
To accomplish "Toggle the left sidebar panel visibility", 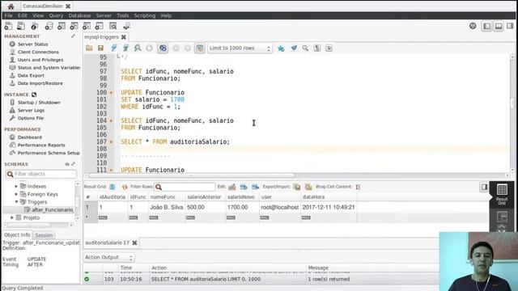I will tap(486, 26).
